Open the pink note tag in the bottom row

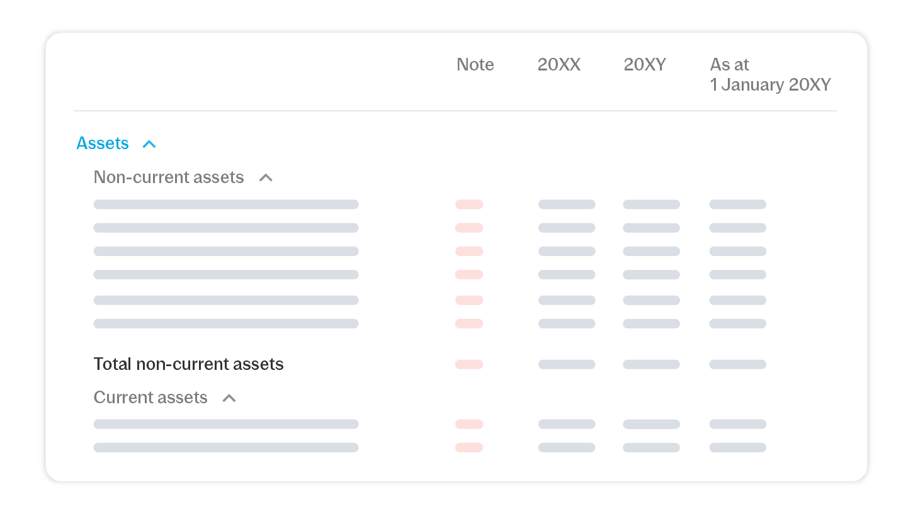coord(469,448)
